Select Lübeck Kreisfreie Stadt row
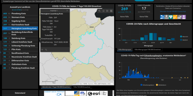This screenshot has height=96, width=193. pos(20,42)
